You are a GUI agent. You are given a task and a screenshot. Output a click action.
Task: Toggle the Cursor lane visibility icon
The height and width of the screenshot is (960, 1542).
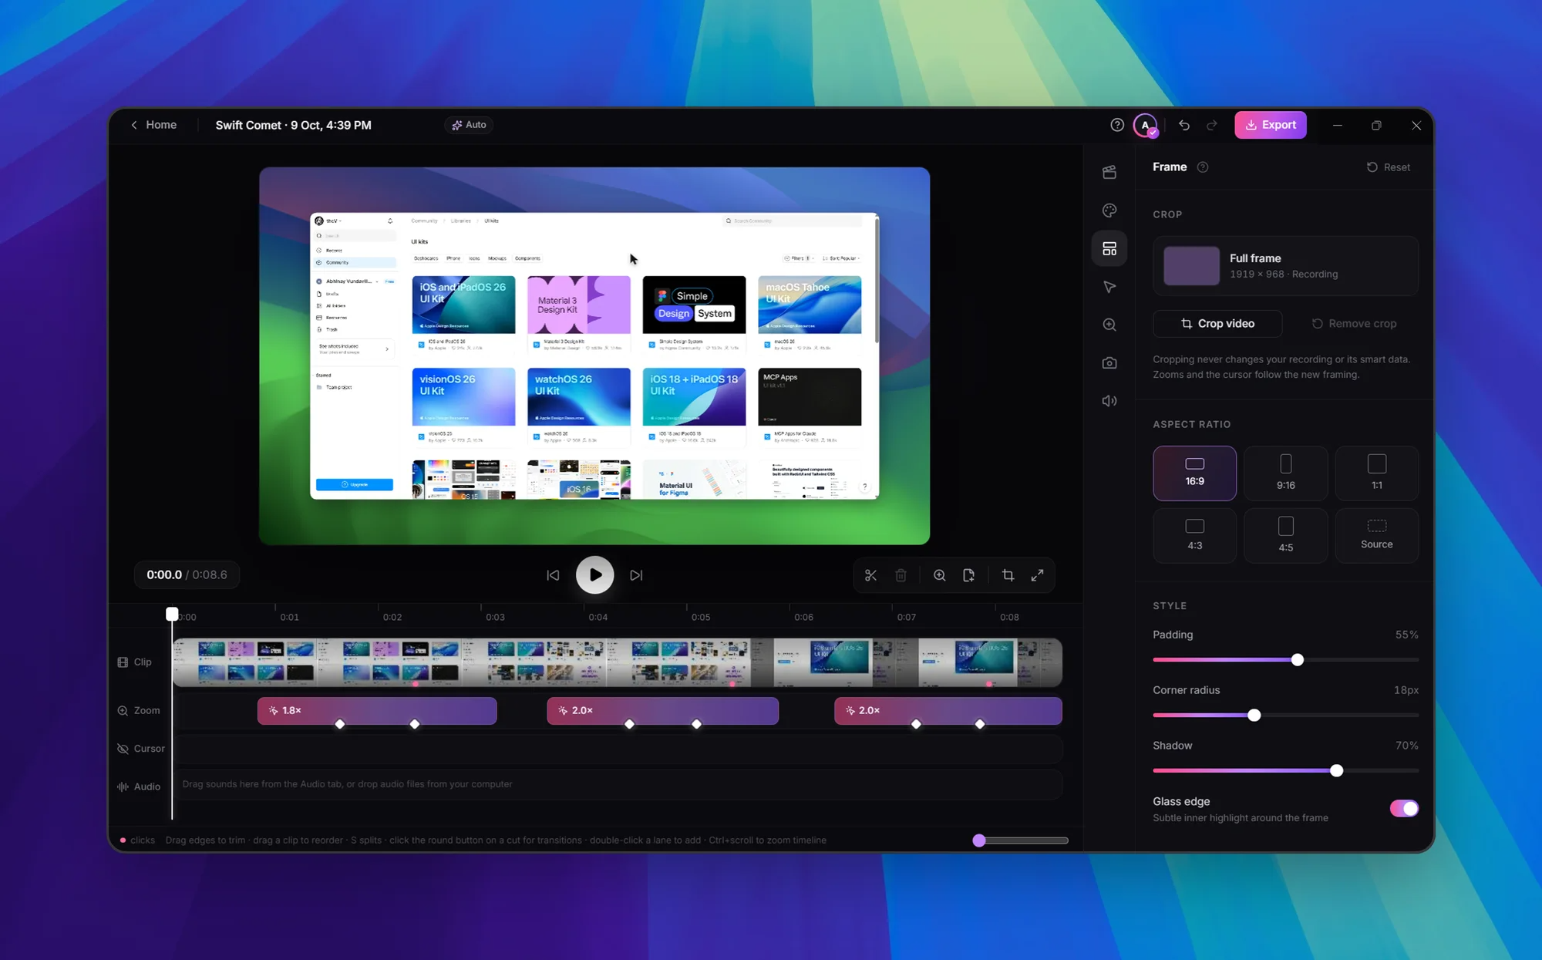click(x=123, y=749)
